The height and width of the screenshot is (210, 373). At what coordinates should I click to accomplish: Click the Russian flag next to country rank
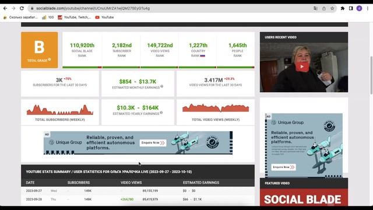tap(202, 56)
